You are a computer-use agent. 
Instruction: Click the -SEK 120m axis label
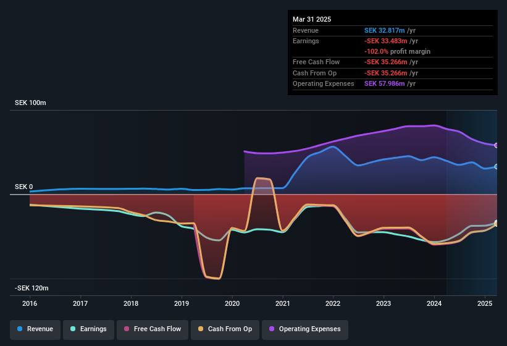click(31, 288)
